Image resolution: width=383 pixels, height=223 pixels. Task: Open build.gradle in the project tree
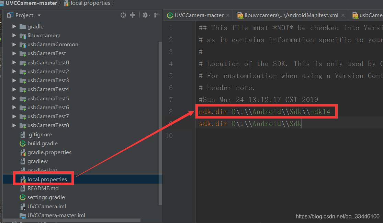43,144
